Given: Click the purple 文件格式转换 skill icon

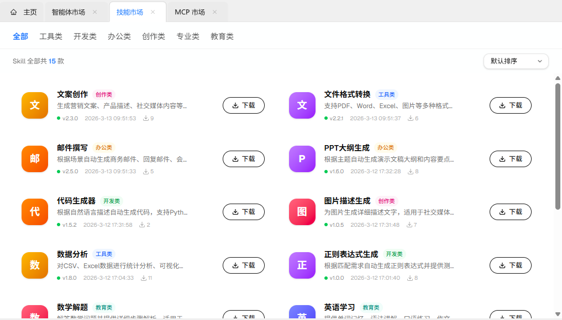Looking at the screenshot, I should coord(302,105).
